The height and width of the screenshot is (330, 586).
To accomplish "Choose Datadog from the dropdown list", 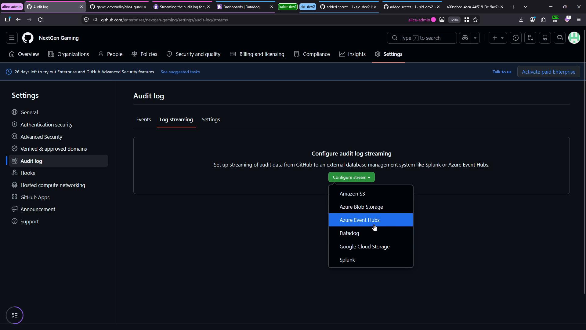I will (371, 233).
